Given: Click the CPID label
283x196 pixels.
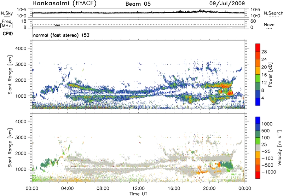Looking at the screenshot, I should 8,34.
